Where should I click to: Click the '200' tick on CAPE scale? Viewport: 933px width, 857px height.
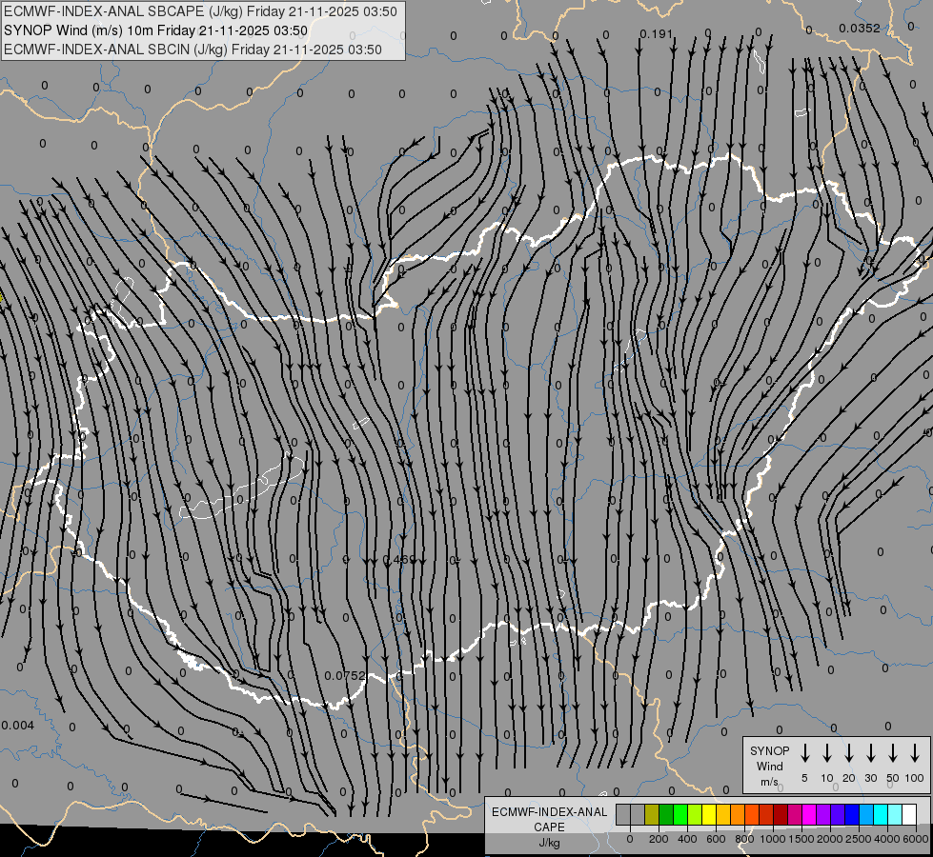tap(659, 839)
